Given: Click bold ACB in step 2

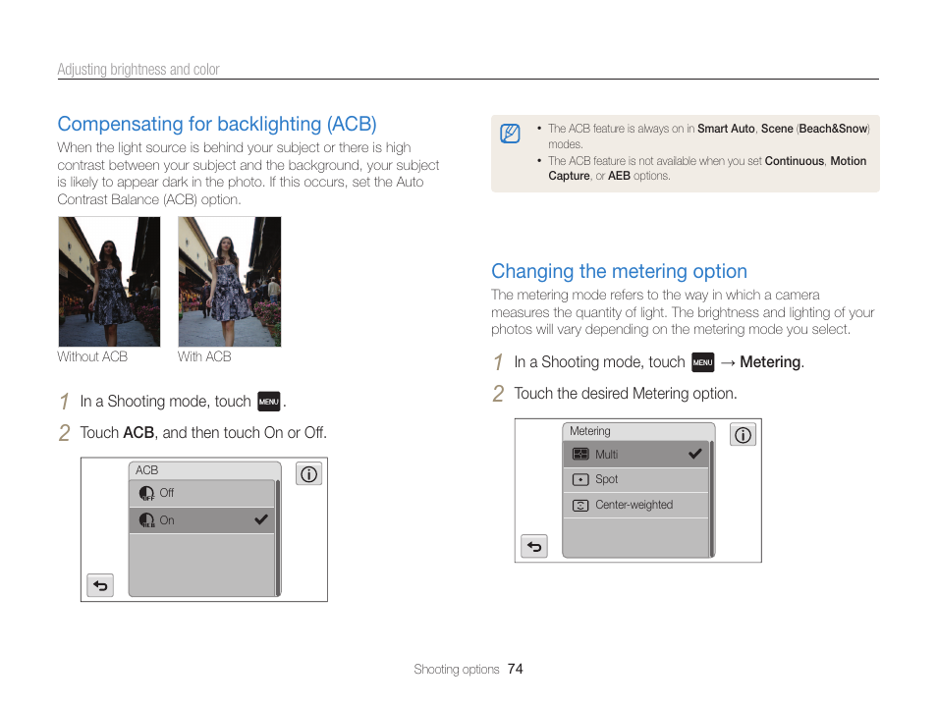Looking at the screenshot, I should 138,433.
